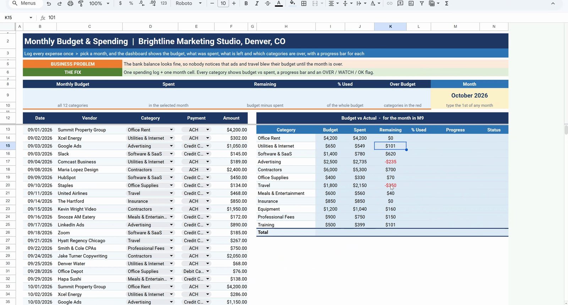This screenshot has height=305, width=568.
Task: Increase decimal places
Action: (153, 4)
